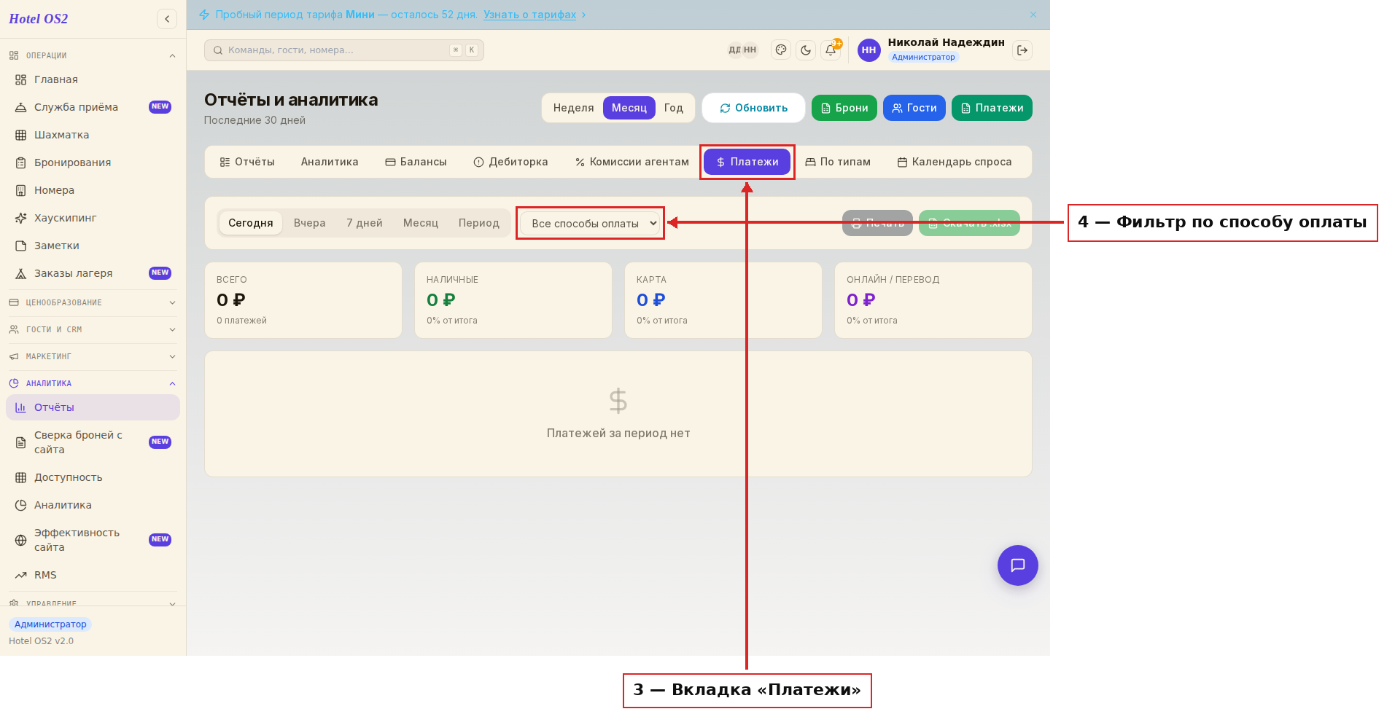The width and height of the screenshot is (1395, 725).
Task: Click the Обновить button
Action: (x=754, y=108)
